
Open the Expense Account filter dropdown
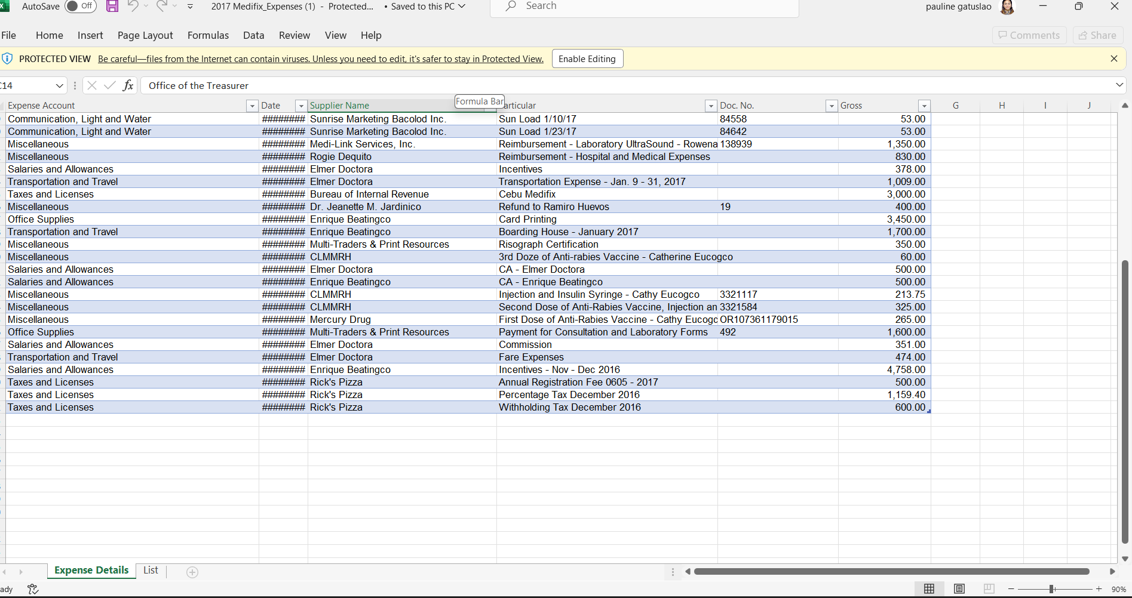pyautogui.click(x=251, y=106)
